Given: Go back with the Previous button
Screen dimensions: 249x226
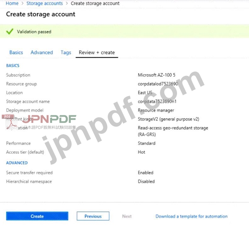Looking at the screenshot, I should [x=93, y=216].
